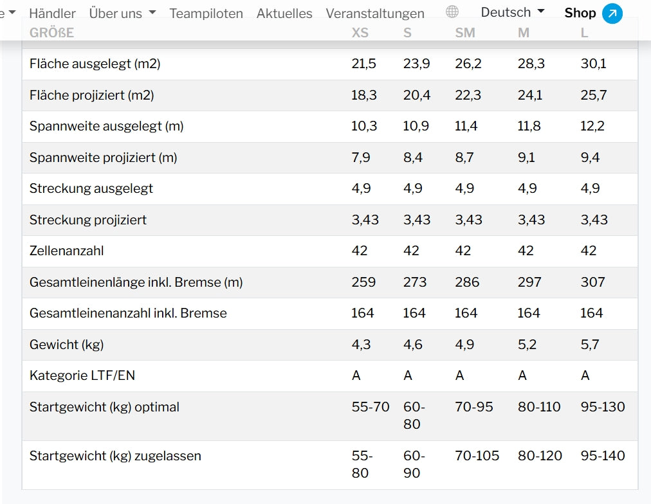Expand the Über uns dropdown menu
This screenshot has width=651, height=504.
[x=122, y=13]
